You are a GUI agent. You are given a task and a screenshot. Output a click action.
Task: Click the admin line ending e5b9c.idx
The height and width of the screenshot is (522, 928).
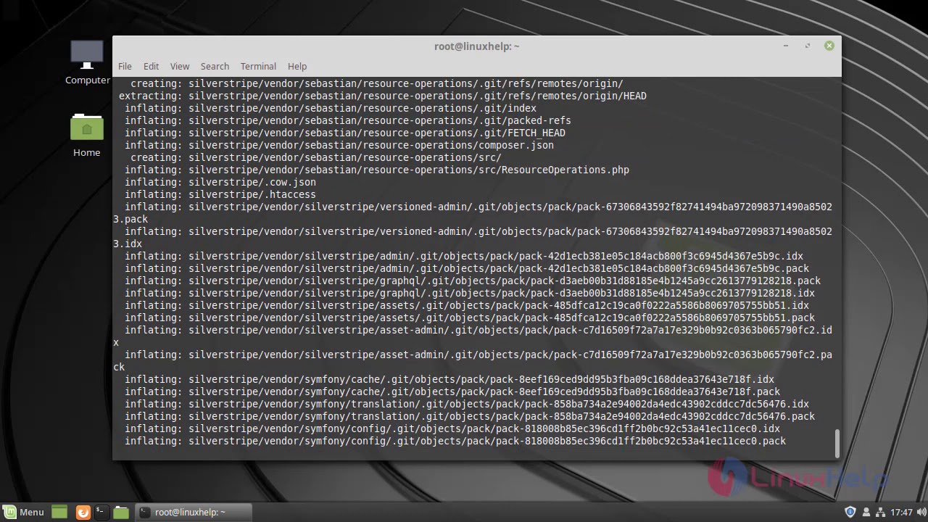click(x=464, y=256)
